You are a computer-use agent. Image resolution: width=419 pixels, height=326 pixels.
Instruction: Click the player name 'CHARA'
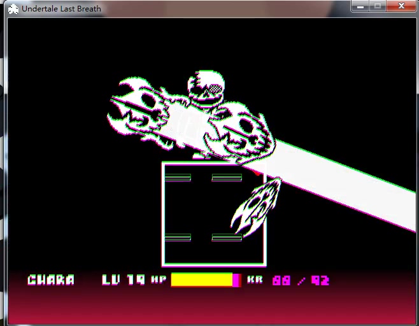pyautogui.click(x=51, y=280)
